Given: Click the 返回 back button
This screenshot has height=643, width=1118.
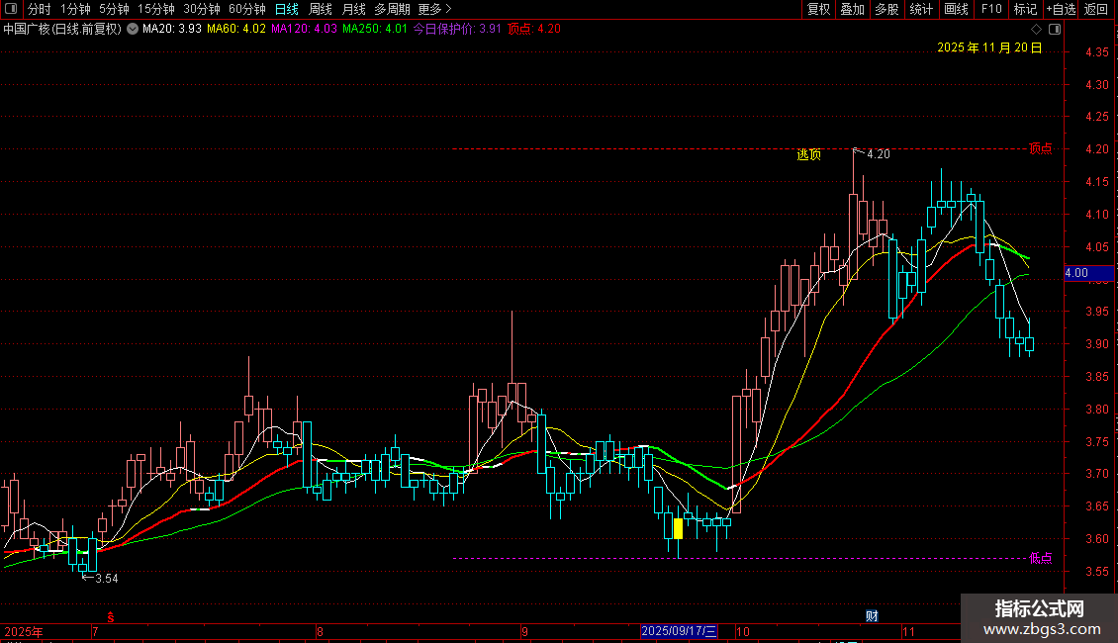Looking at the screenshot, I should pyautogui.click(x=1096, y=9).
